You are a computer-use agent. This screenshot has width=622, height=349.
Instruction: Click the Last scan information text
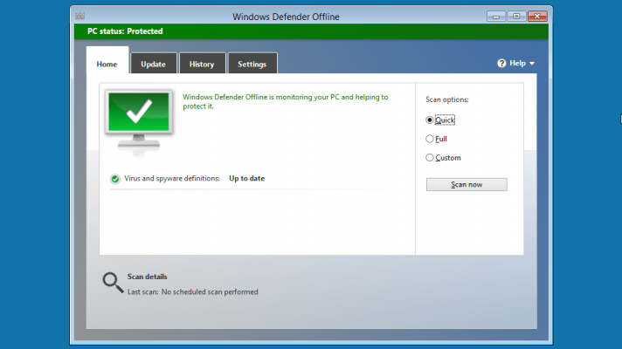[192, 292]
